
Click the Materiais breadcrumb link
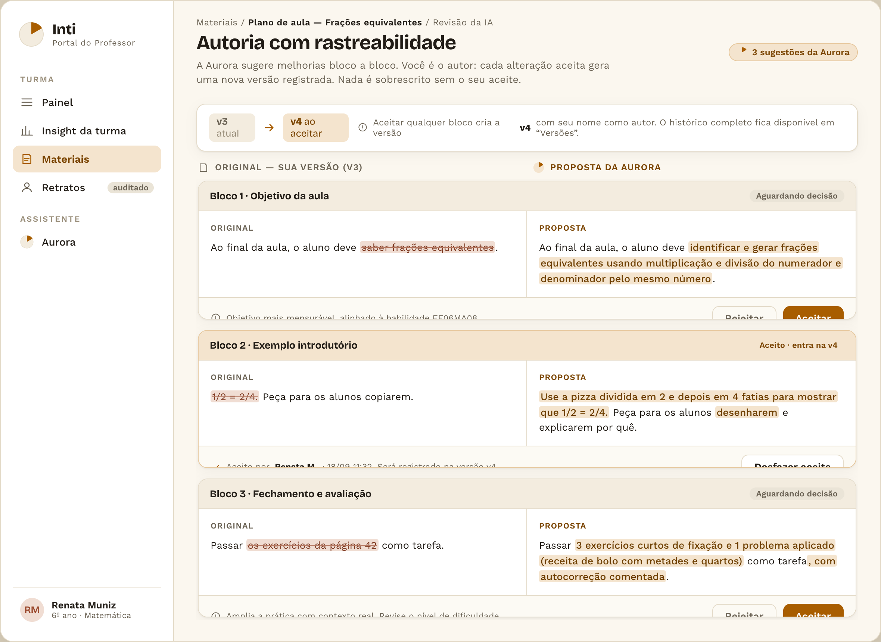(x=217, y=22)
